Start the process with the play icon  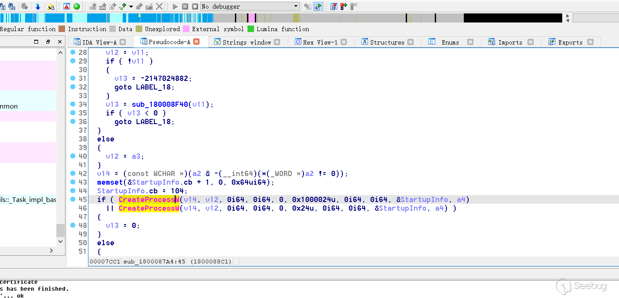pos(175,6)
